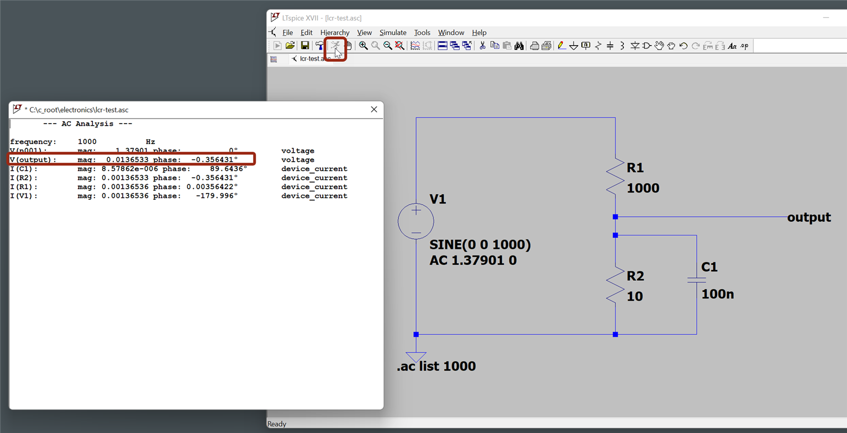Cascade windows with the Cascade toolbar icon
847x433 pixels.
(x=455, y=46)
